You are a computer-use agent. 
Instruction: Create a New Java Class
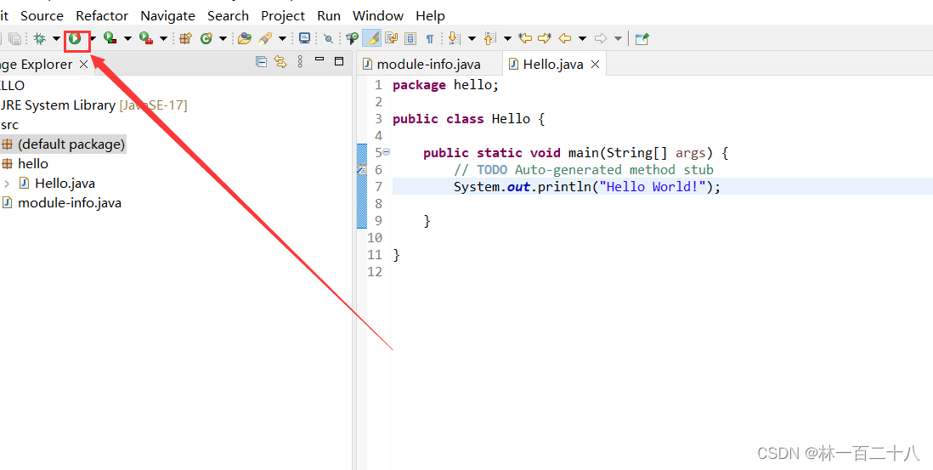(206, 39)
